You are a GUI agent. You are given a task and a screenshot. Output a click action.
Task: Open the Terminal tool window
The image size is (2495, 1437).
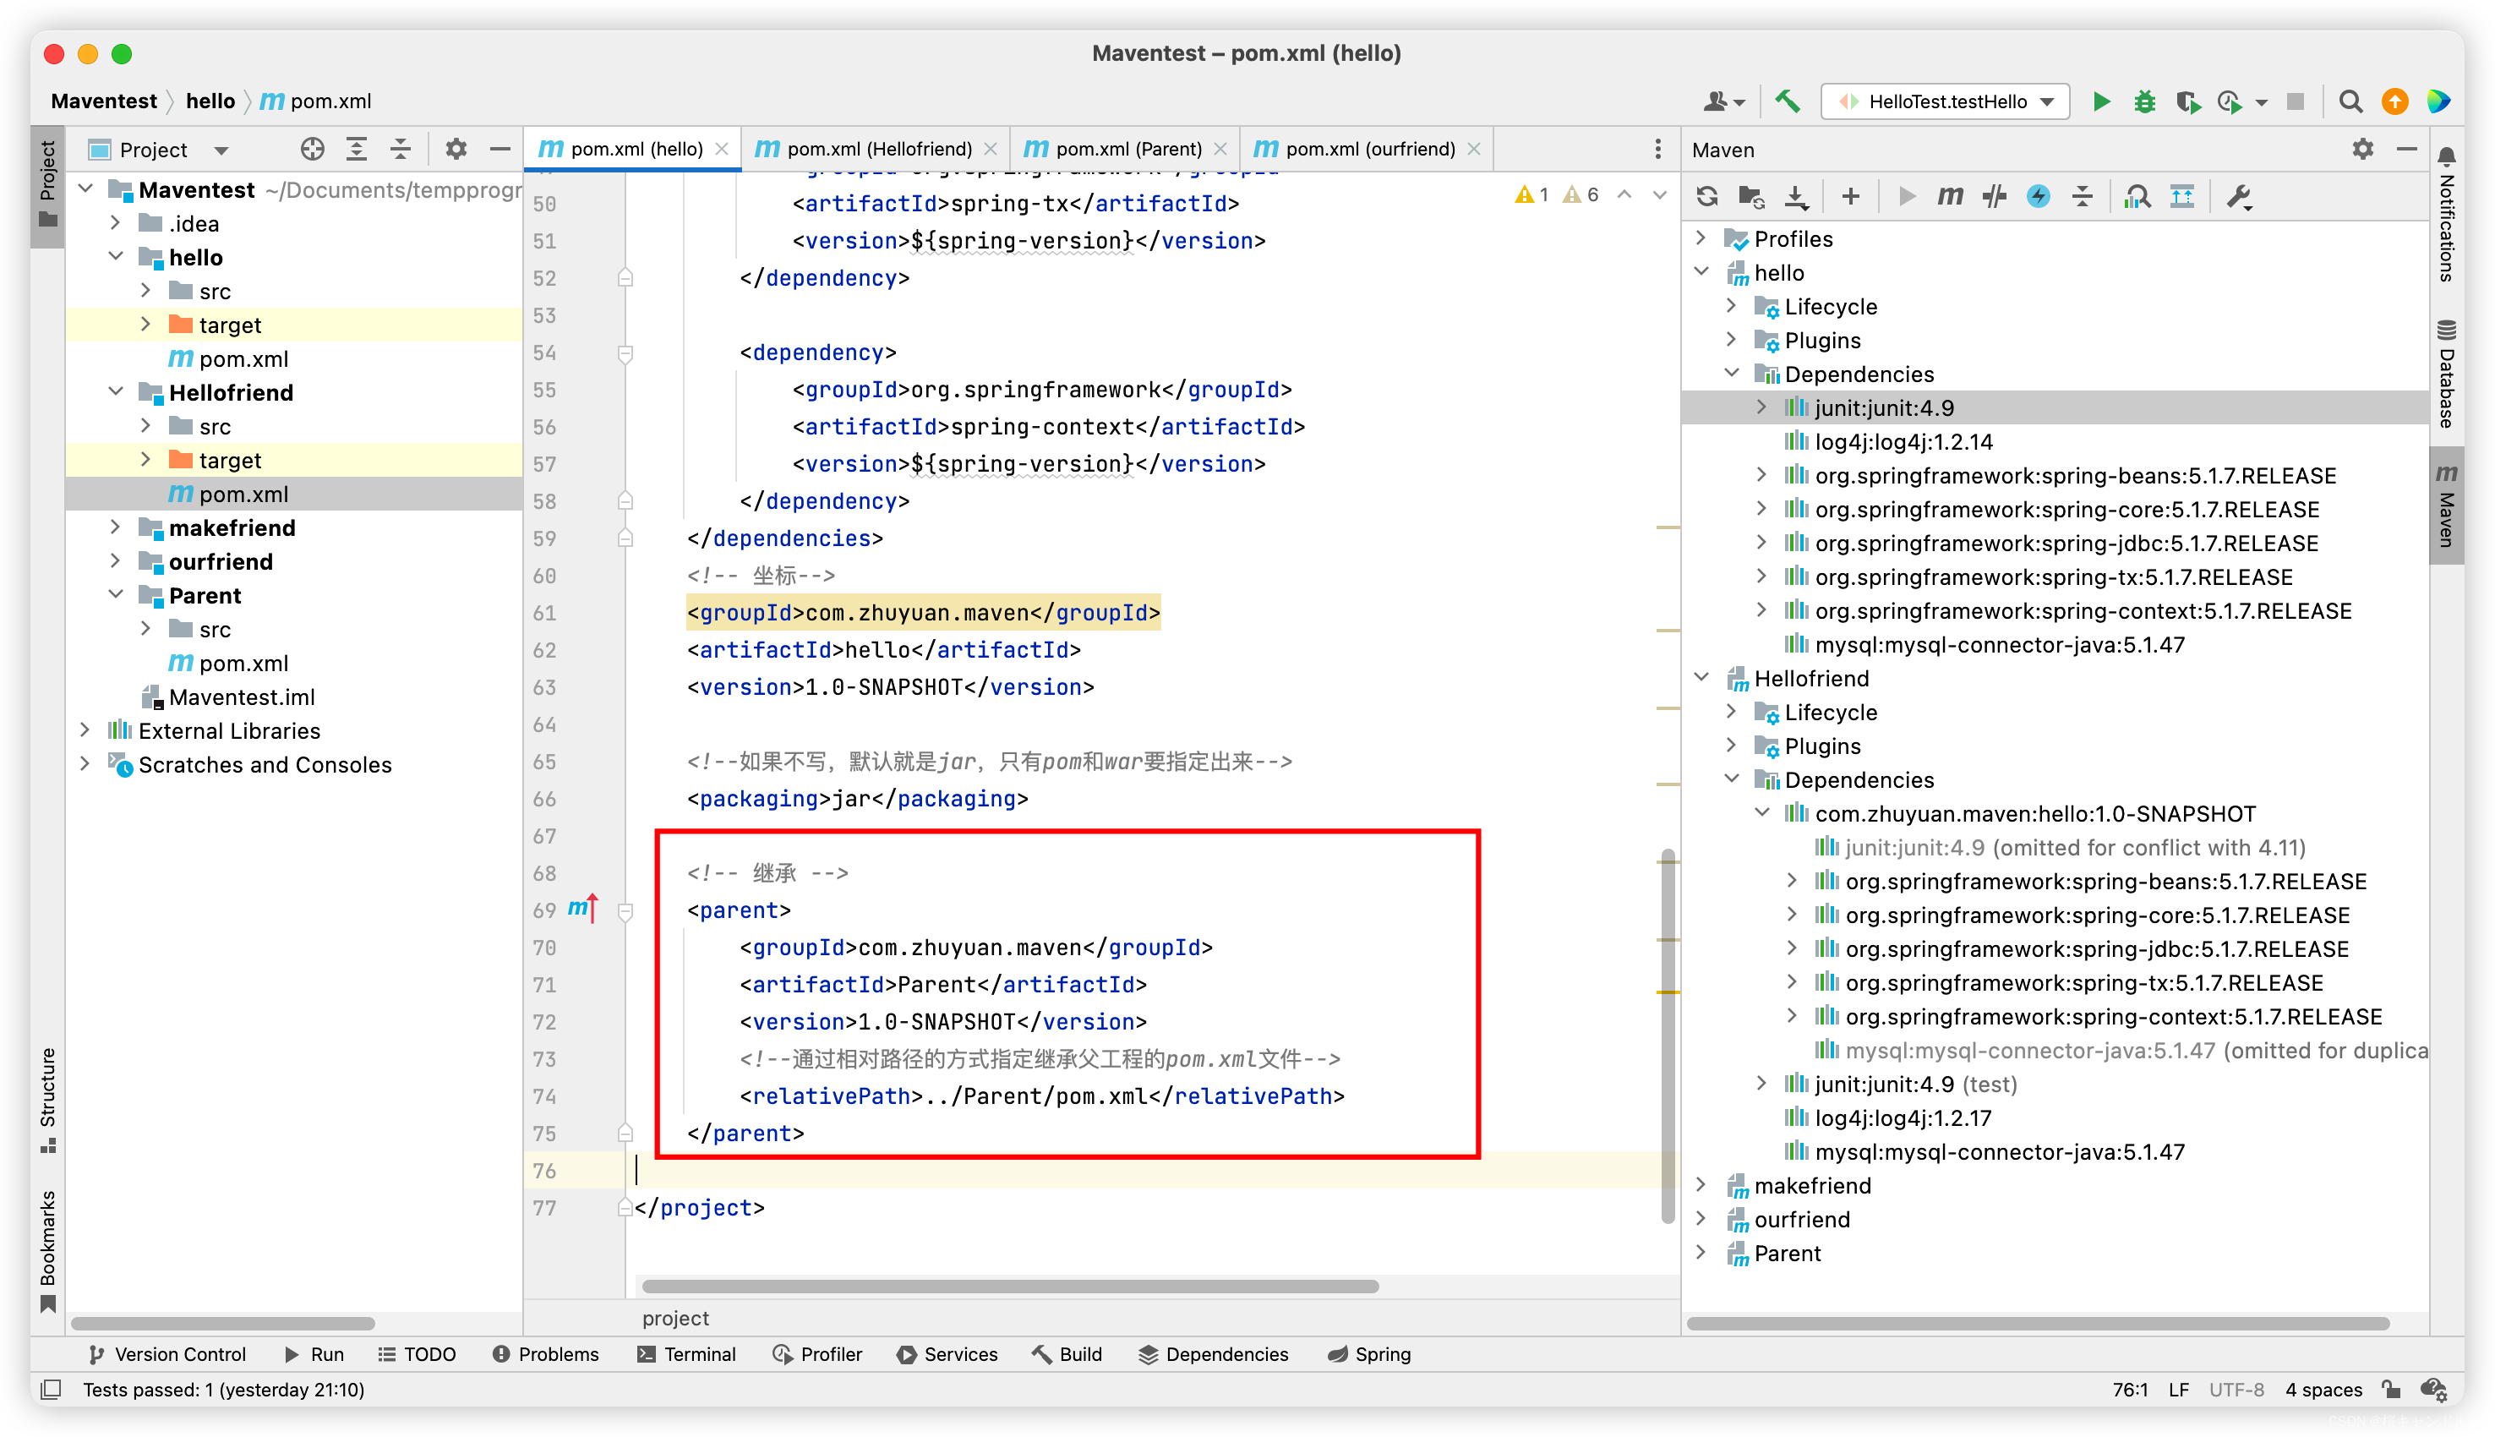click(x=686, y=1353)
